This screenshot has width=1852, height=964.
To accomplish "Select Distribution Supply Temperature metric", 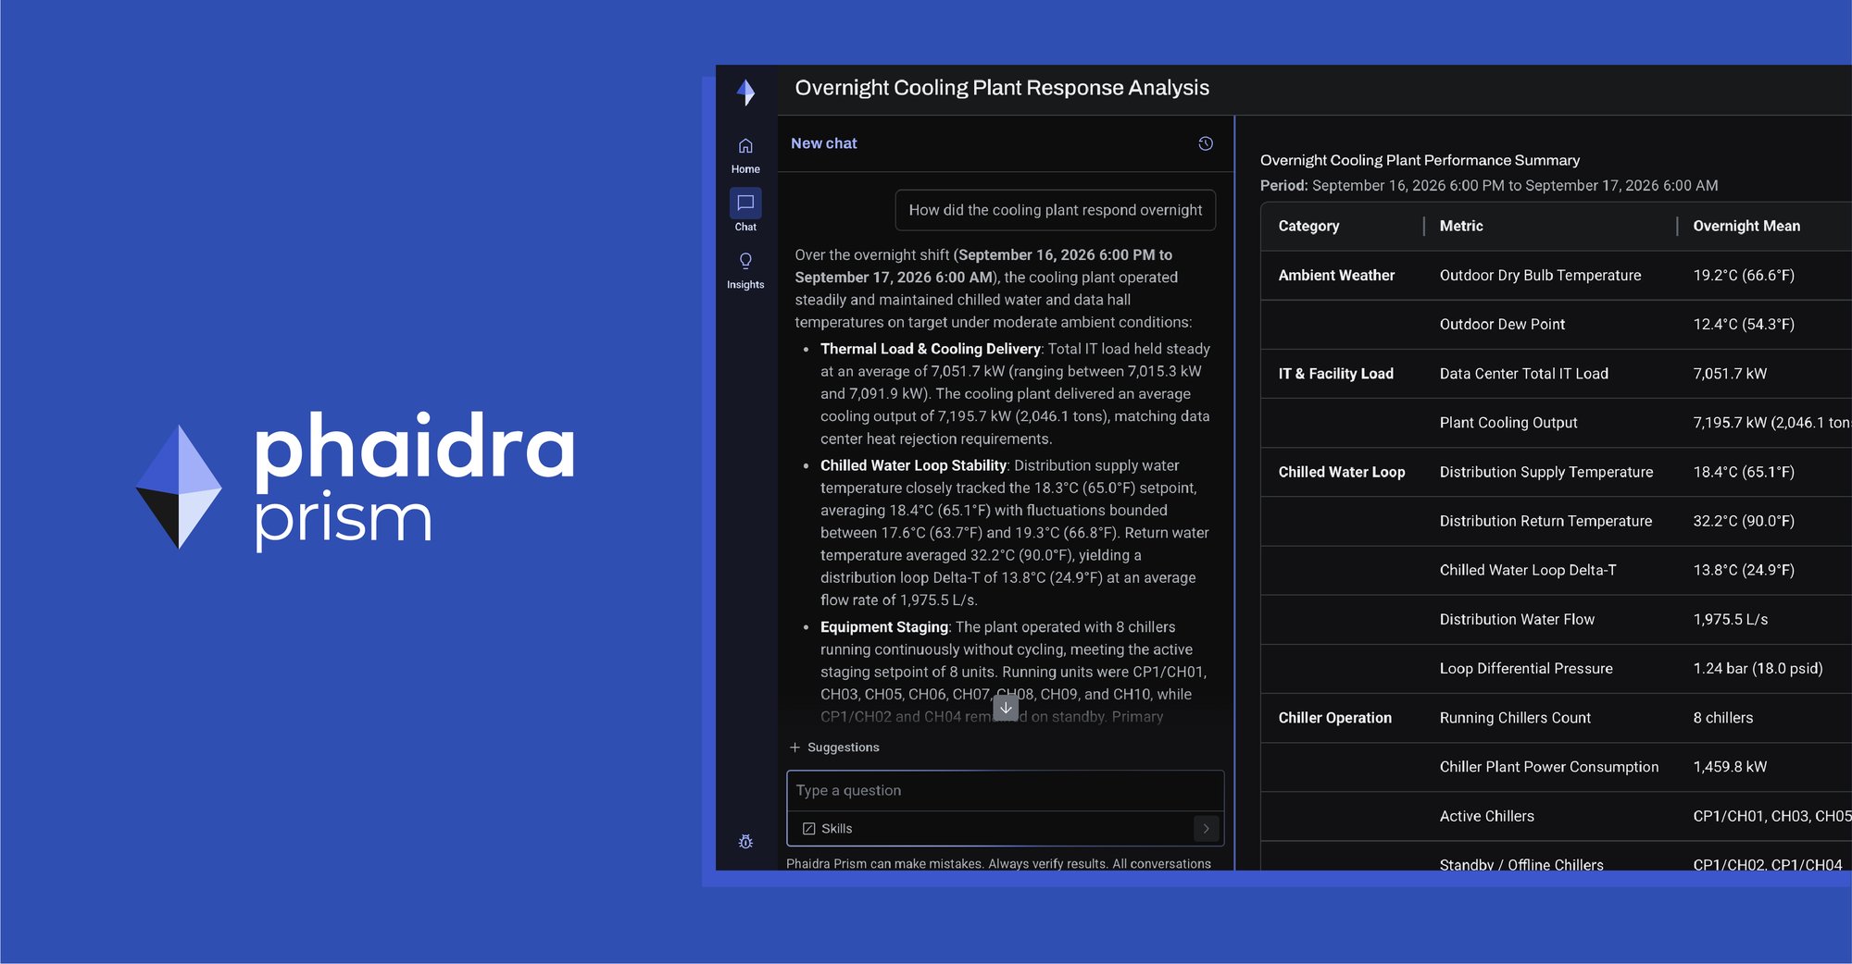I will click(x=1545, y=472).
